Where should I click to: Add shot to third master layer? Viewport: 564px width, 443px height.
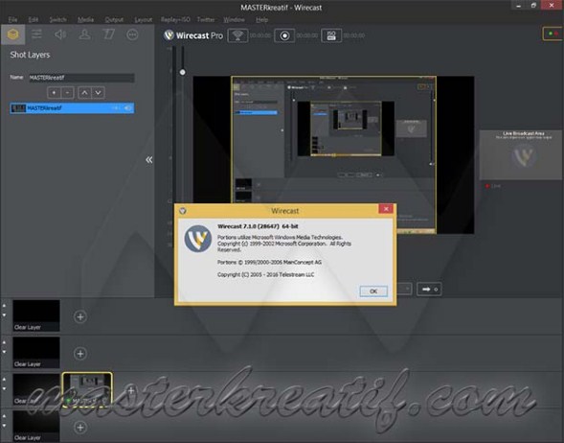pyautogui.click(x=130, y=390)
